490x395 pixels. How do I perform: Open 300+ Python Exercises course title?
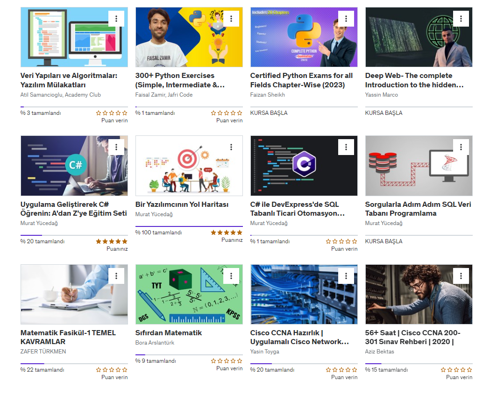(x=180, y=80)
